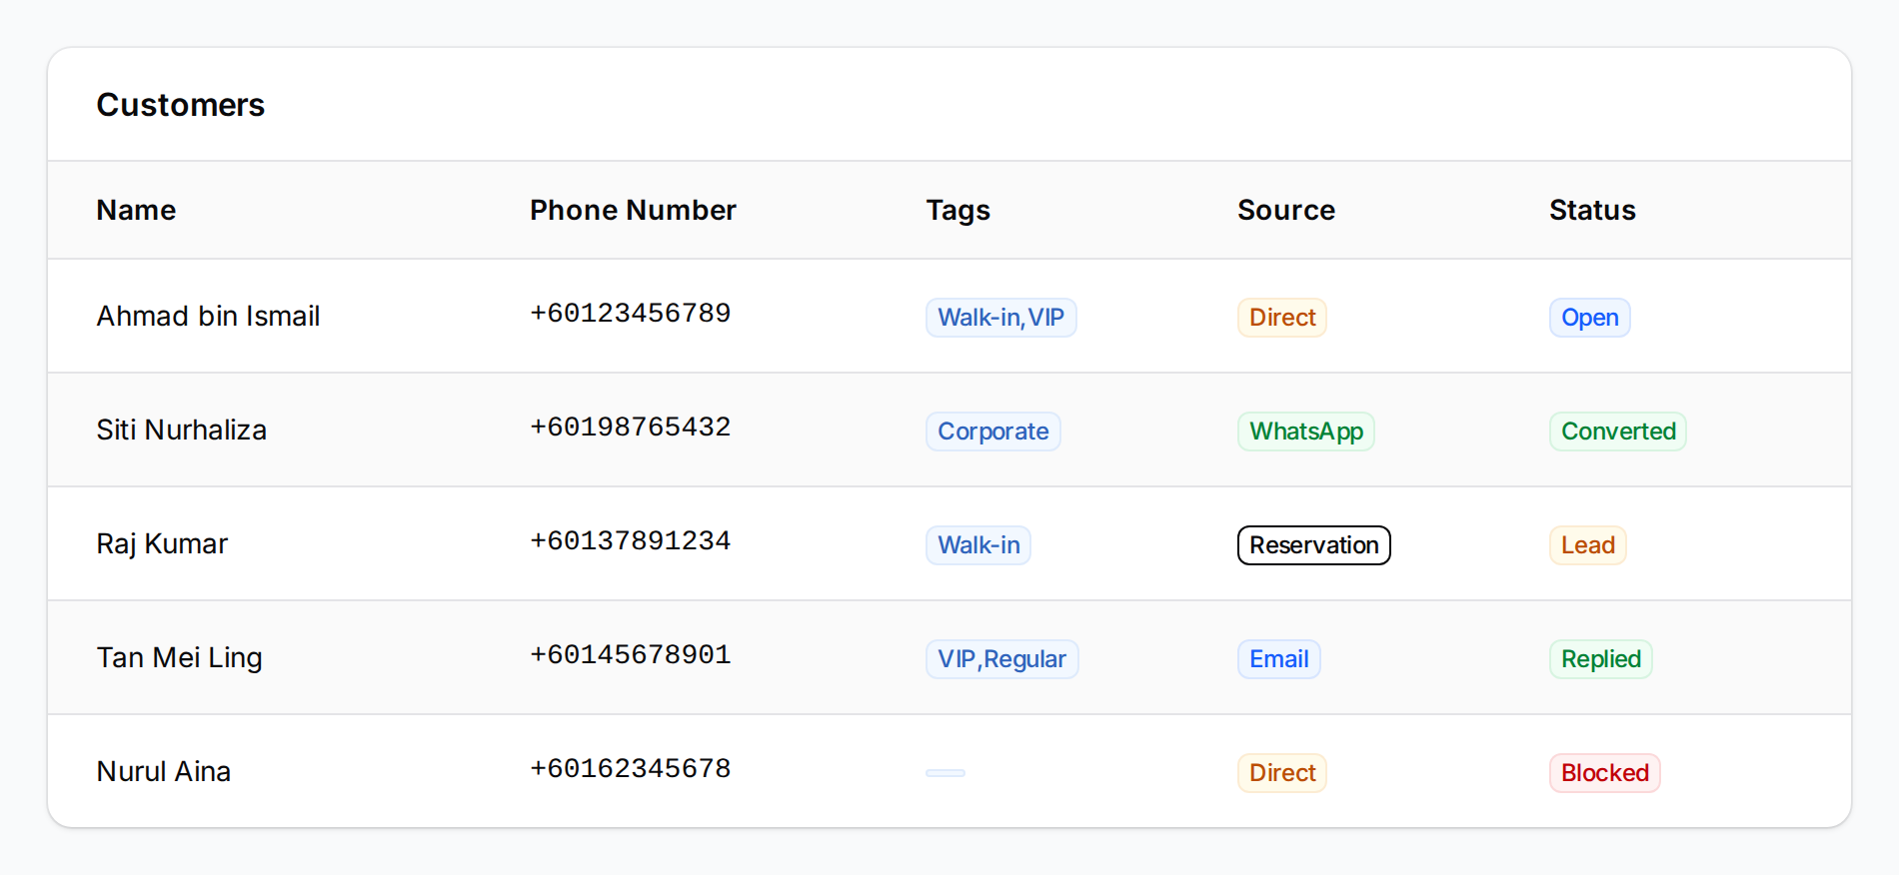The height and width of the screenshot is (875, 1899).
Task: Click the Customers table title
Action: tap(181, 105)
